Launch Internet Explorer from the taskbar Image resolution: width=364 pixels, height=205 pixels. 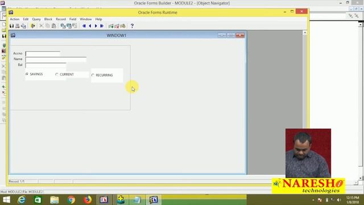(22, 200)
